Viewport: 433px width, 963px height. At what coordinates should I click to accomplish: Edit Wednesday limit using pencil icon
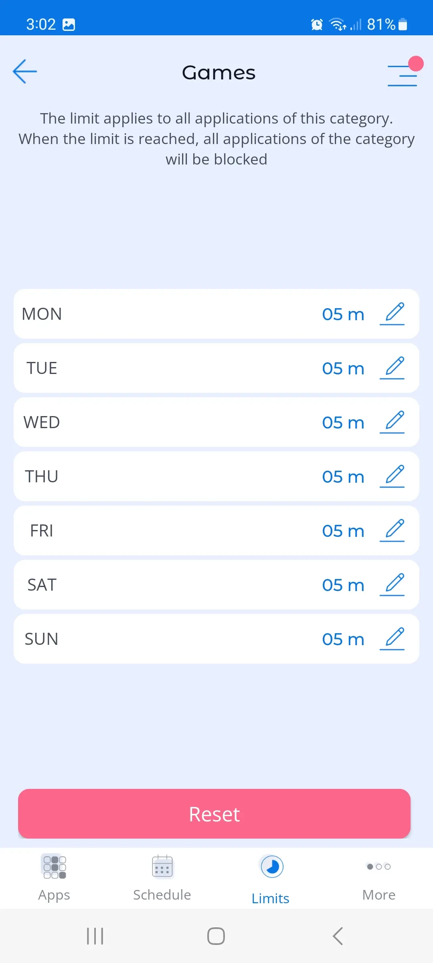click(x=393, y=422)
